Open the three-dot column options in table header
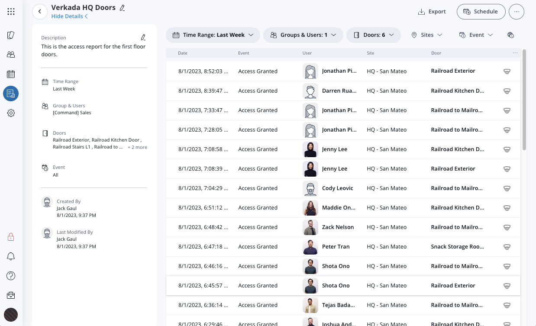This screenshot has height=326, width=536. 515,53
